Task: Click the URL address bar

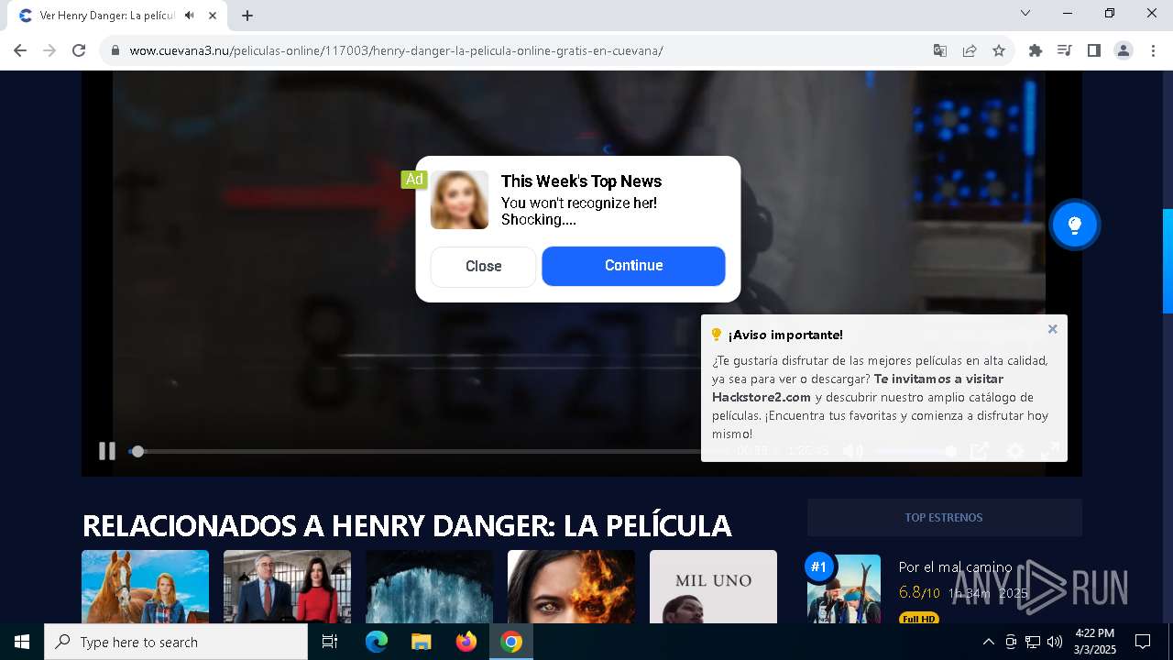Action: (513, 50)
